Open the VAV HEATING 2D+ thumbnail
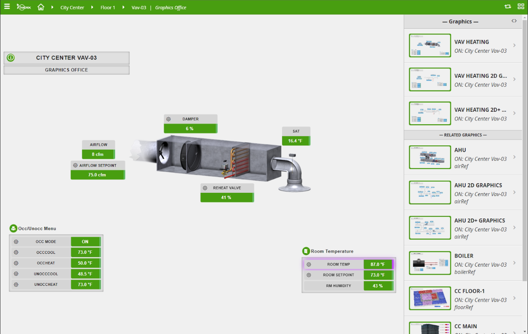This screenshot has width=528, height=334. pyautogui.click(x=430, y=113)
